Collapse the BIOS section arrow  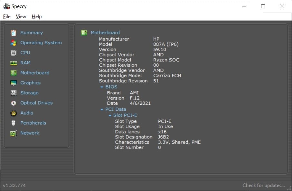pos(102,87)
